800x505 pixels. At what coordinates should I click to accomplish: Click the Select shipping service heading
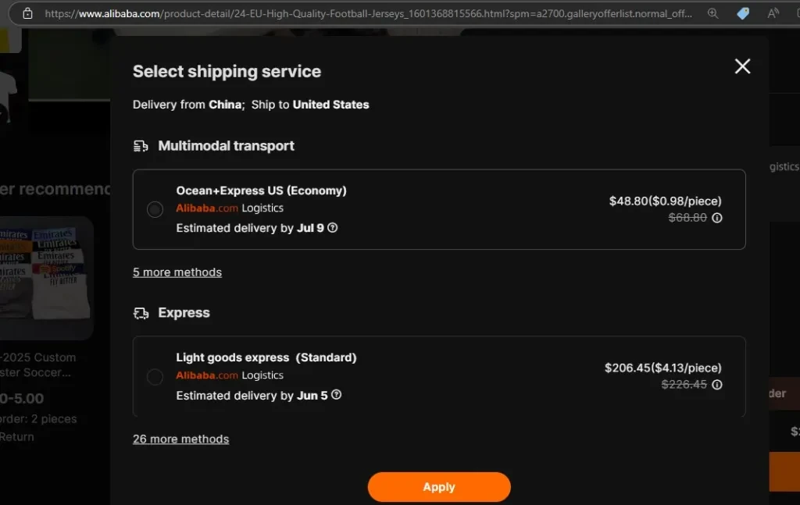pyautogui.click(x=227, y=71)
